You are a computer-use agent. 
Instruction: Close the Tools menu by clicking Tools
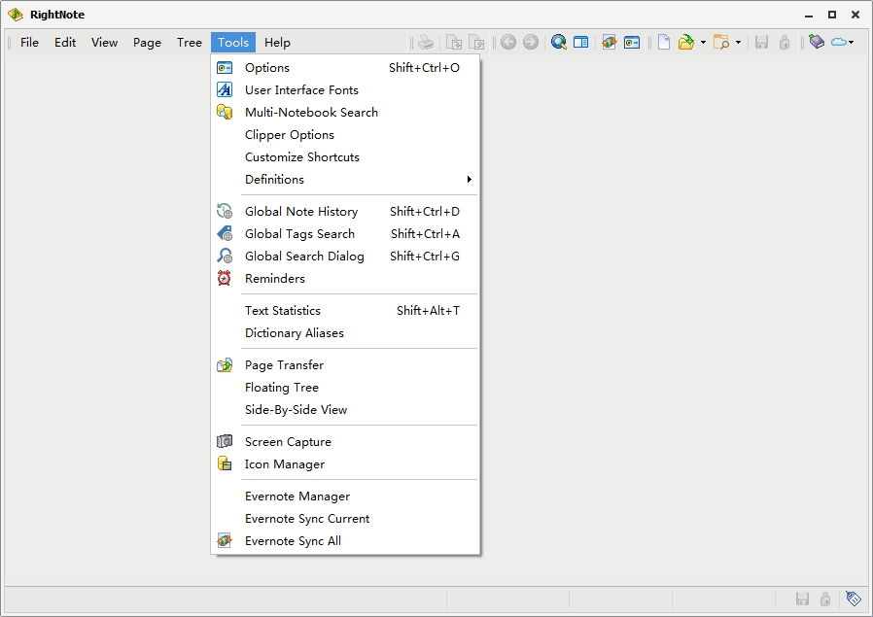click(x=233, y=43)
